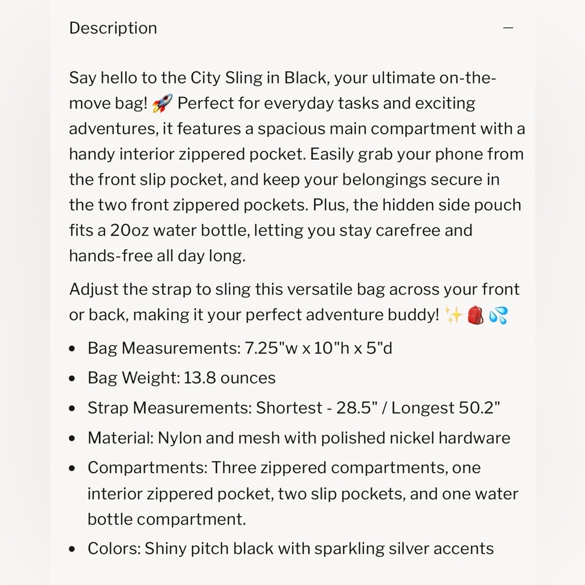Click the paragraph starting 'Adjust the strap'
Viewport: 585px width, 585px height.
coord(294,302)
